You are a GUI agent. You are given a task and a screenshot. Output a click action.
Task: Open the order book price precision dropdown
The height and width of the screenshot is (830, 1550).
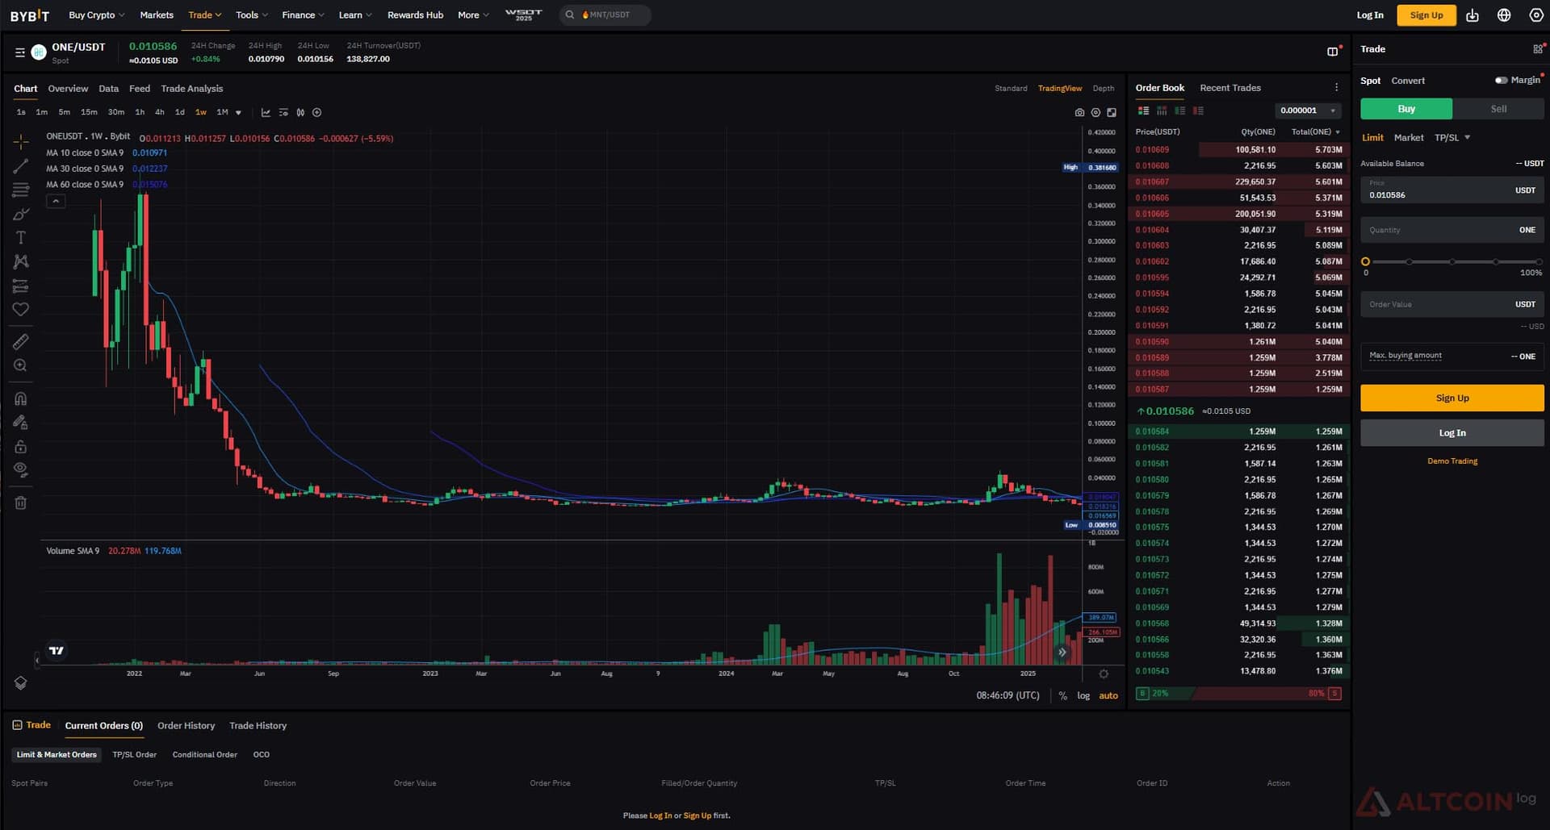pos(1309,111)
